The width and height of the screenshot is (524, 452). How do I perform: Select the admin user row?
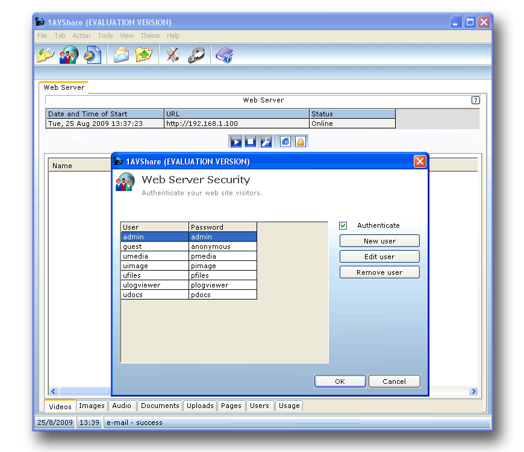pos(189,237)
